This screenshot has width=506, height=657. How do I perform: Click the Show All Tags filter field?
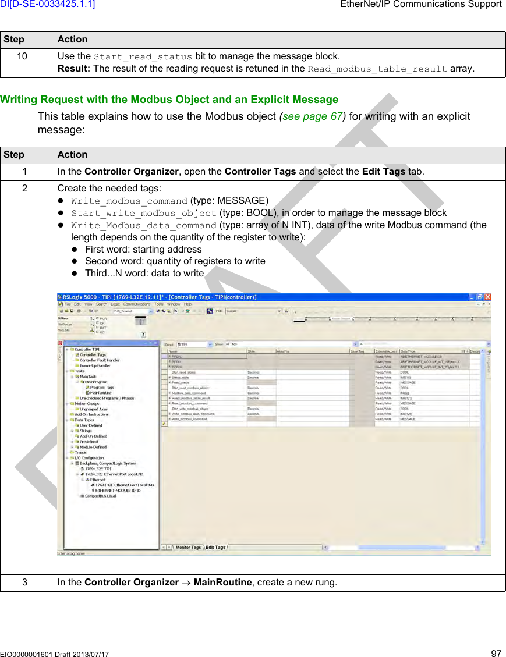pos(291,345)
